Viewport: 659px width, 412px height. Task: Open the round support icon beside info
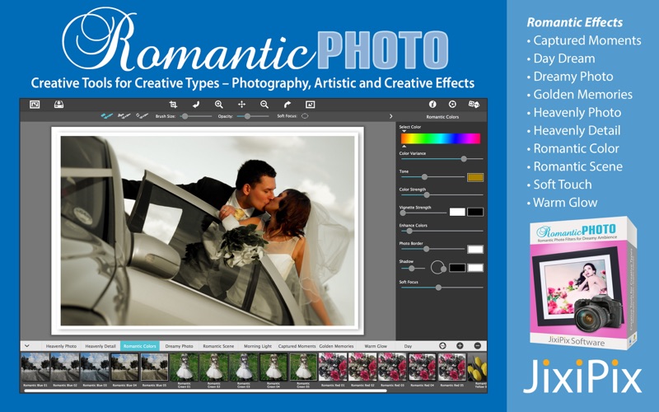click(452, 105)
